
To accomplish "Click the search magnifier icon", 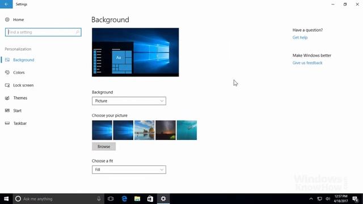I will tap(78, 32).
